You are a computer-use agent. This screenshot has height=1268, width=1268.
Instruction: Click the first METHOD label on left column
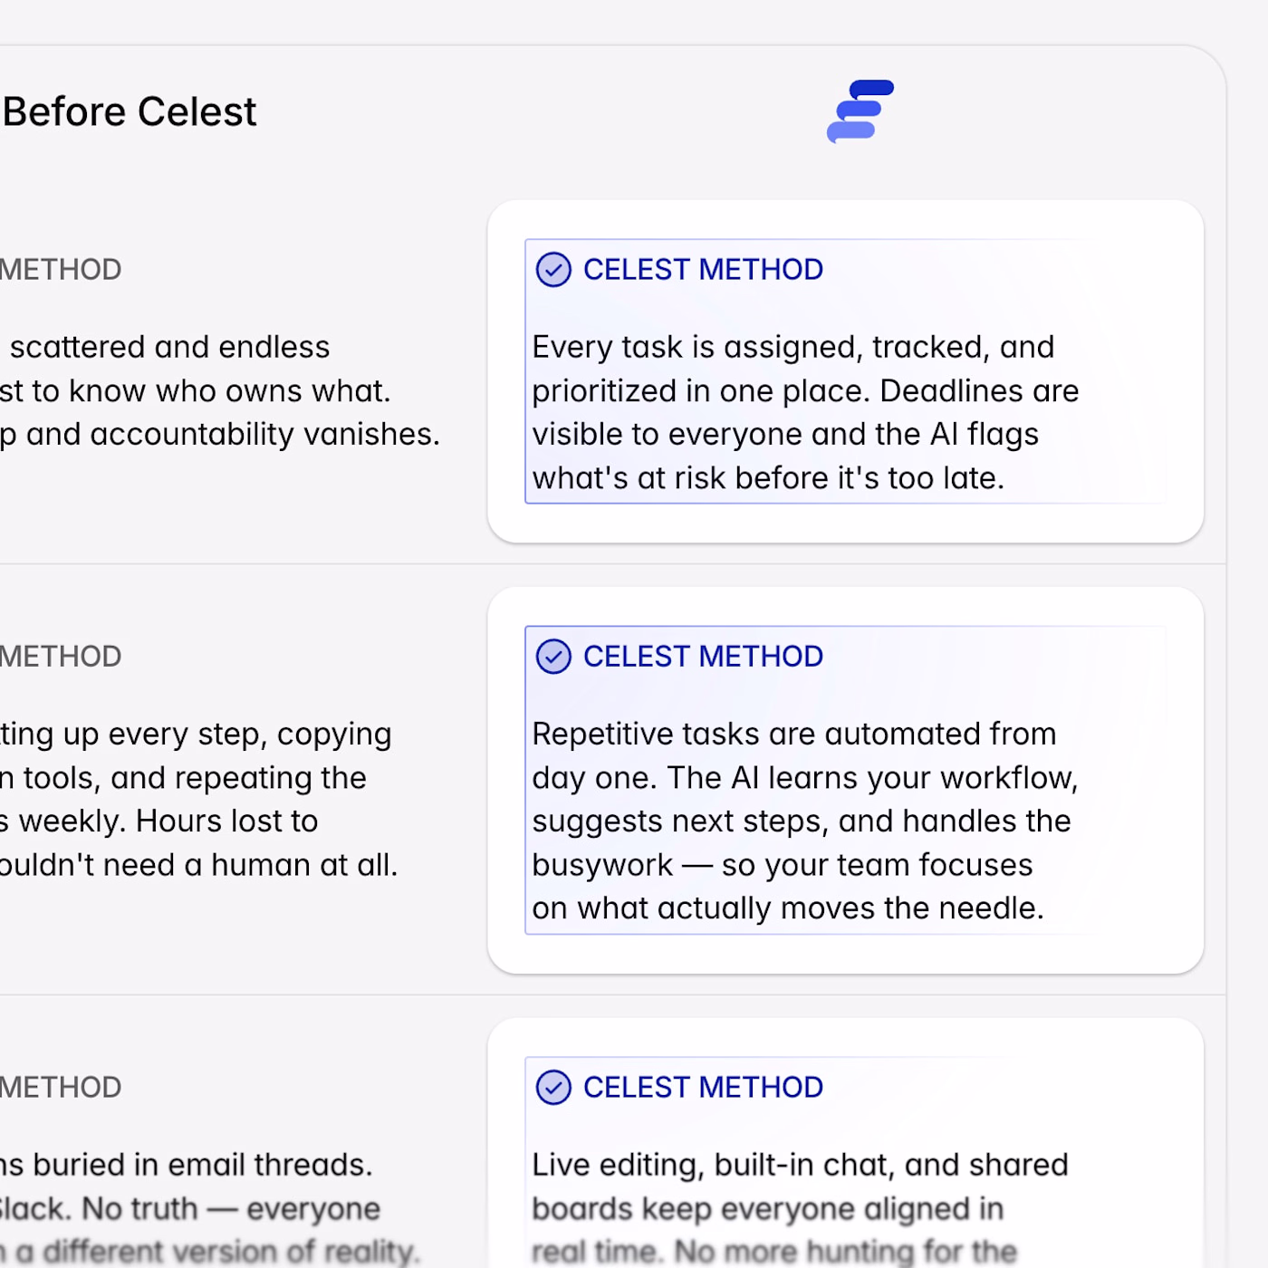pos(61,270)
